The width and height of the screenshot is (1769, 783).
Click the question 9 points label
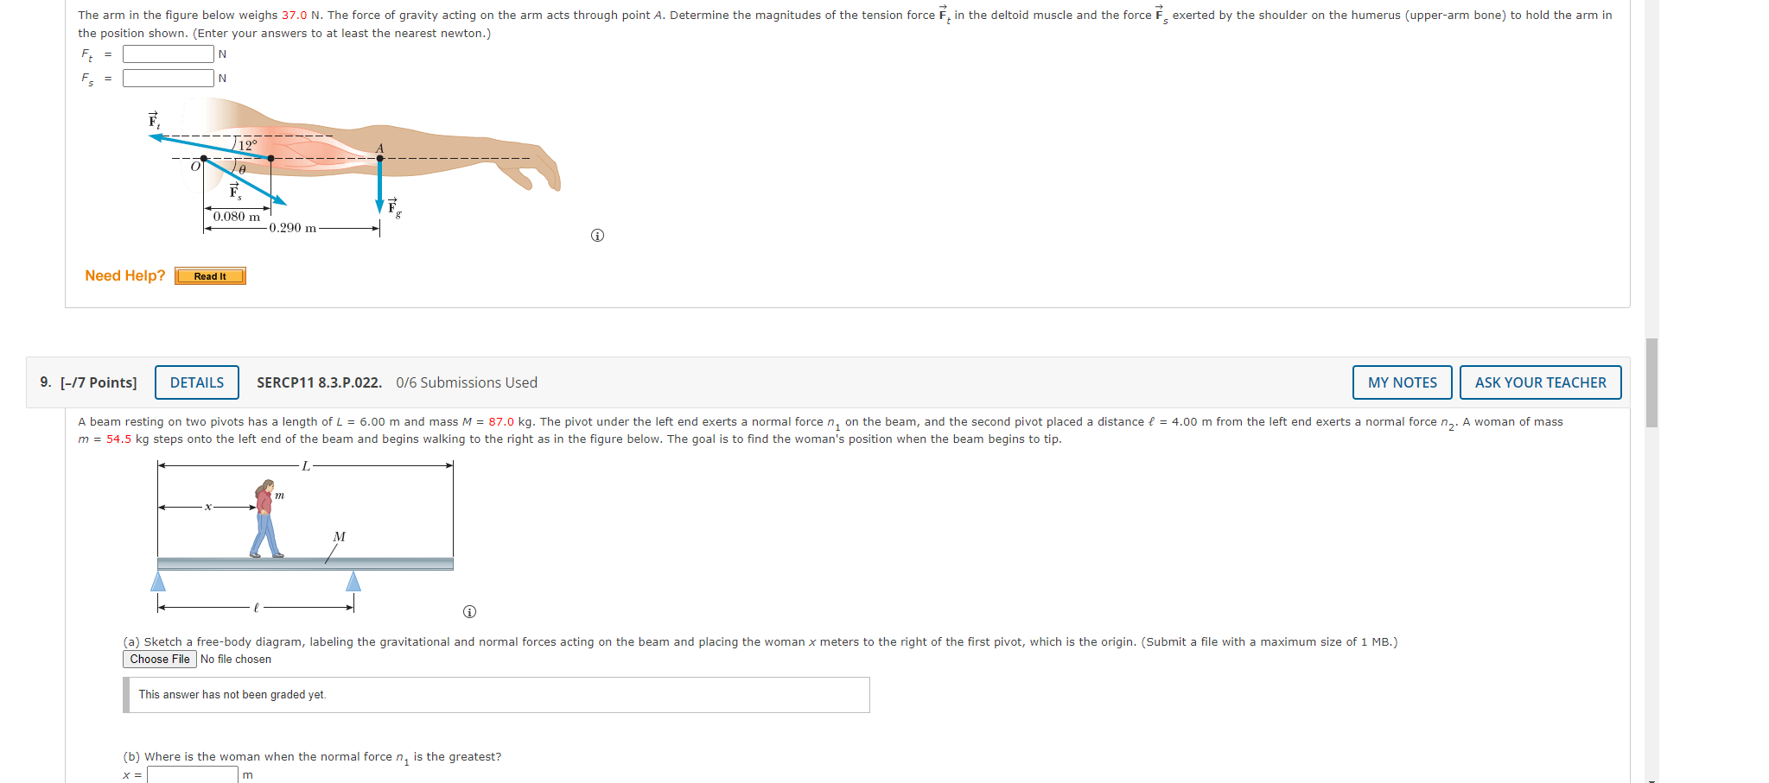pos(99,382)
